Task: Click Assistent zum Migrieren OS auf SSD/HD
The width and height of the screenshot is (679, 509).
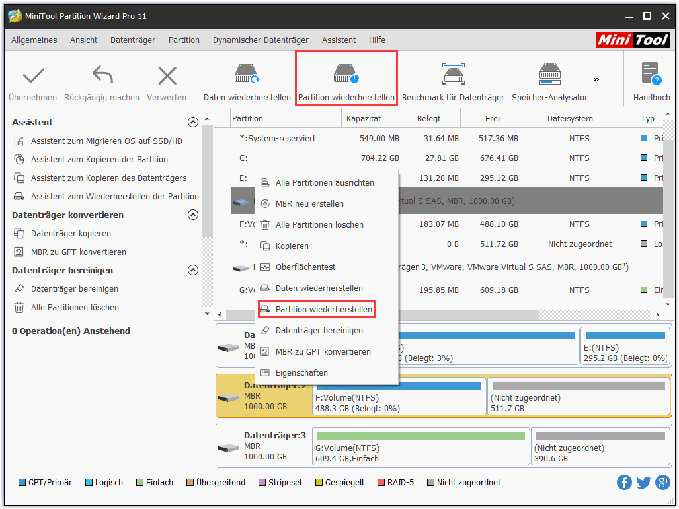Action: click(x=106, y=141)
